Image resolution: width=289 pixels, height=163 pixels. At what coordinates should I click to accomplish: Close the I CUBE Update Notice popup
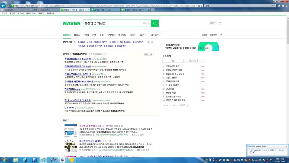[x=287, y=146]
